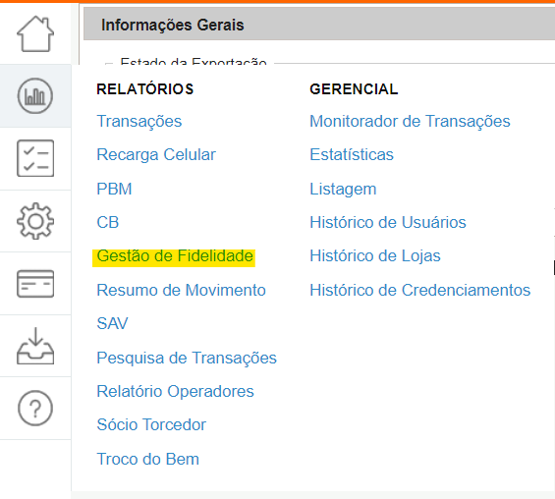
Task: Go to the Home house icon
Action: click(x=35, y=34)
